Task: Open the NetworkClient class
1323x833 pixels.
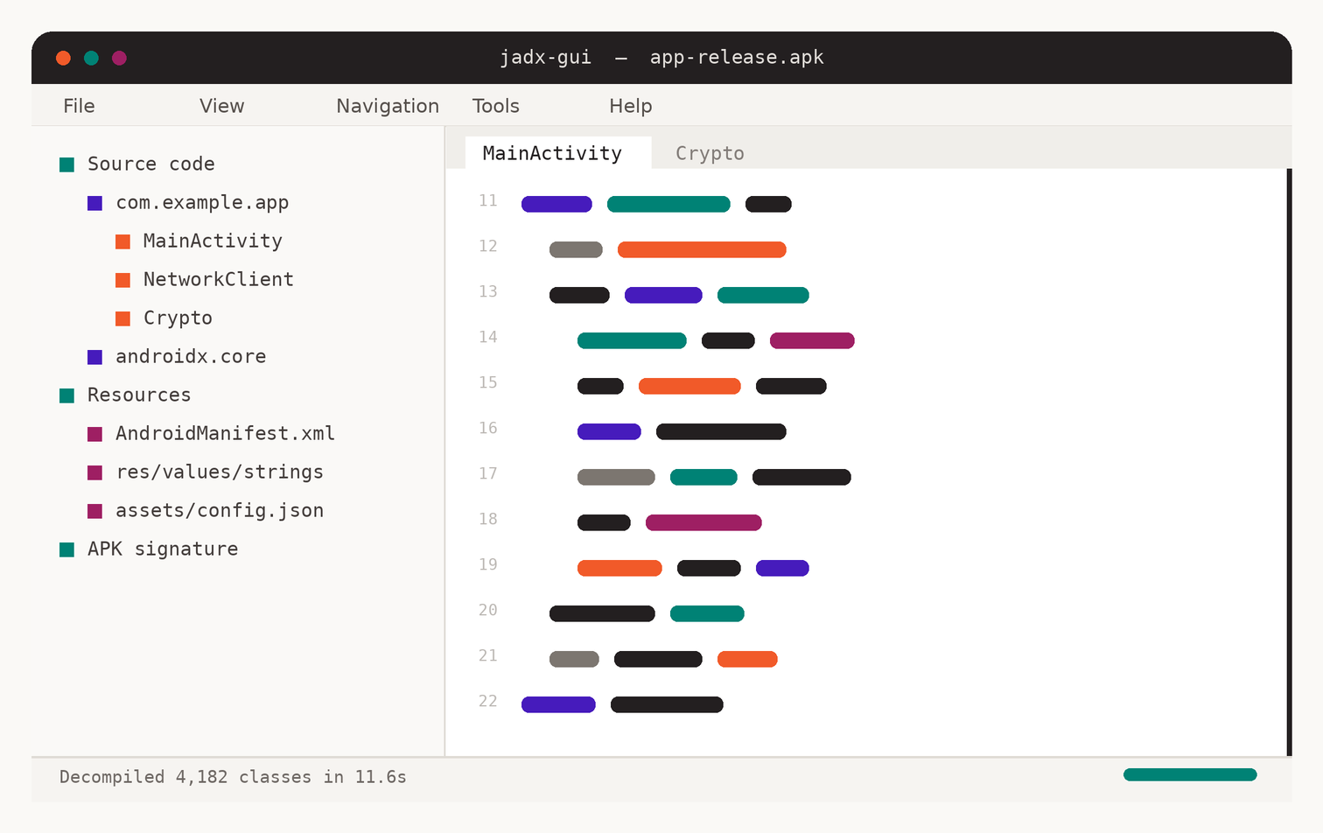Action: pyautogui.click(x=219, y=280)
